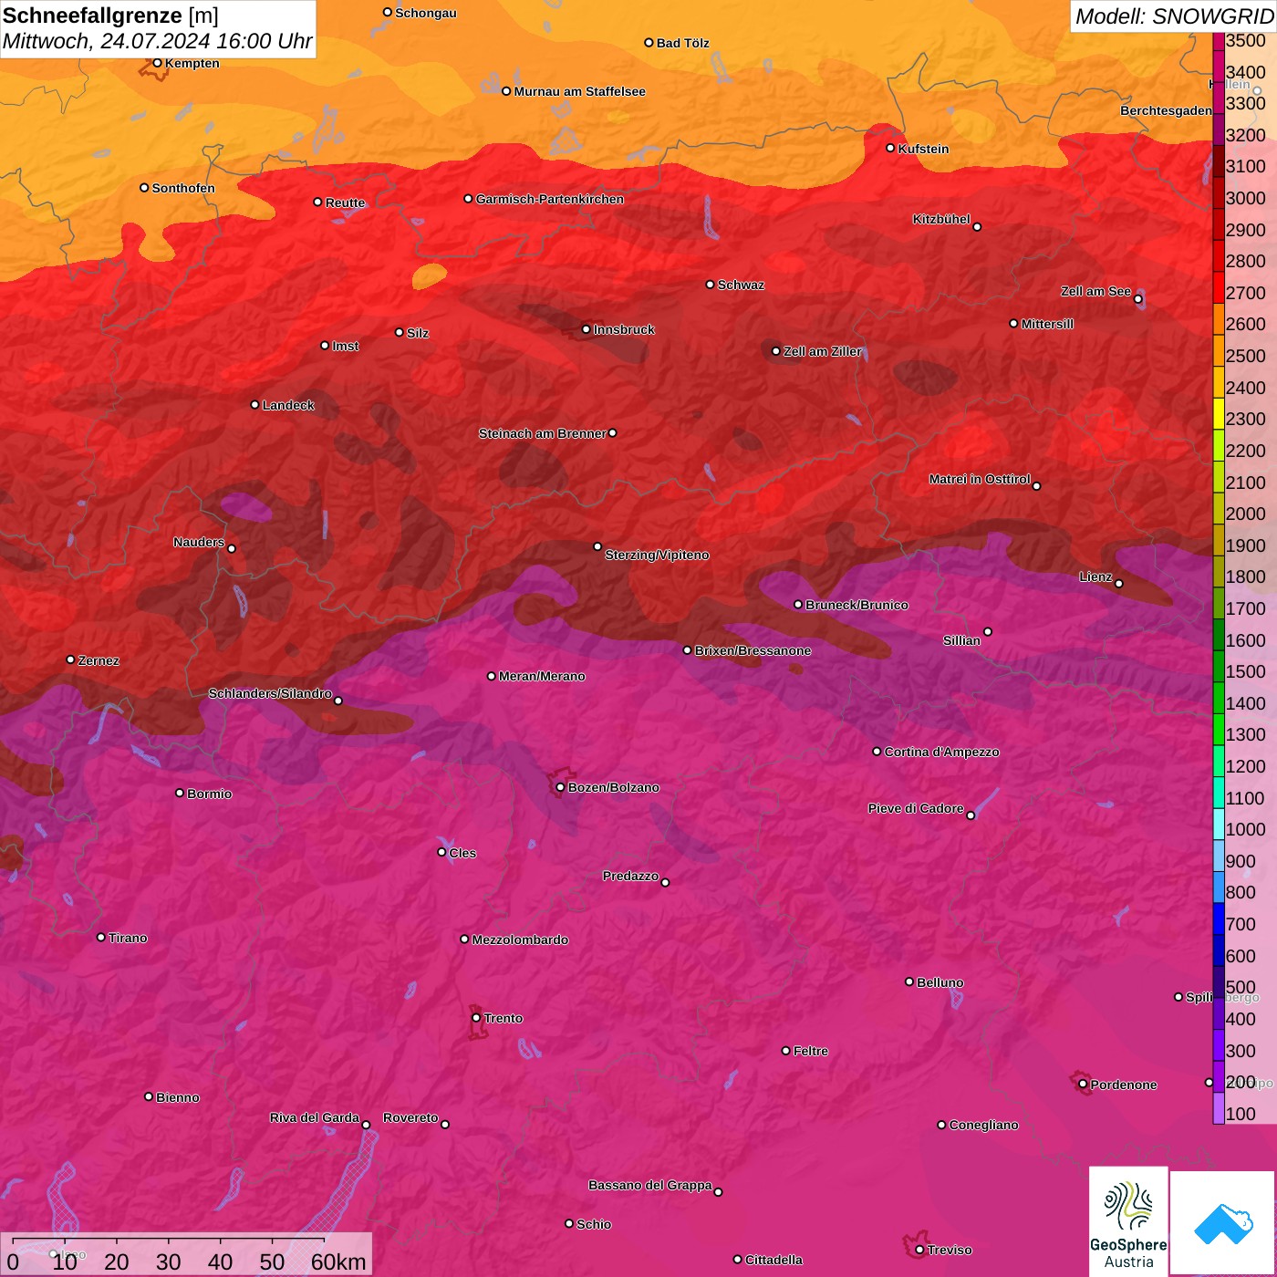Click the Brixen/Bressanone label
The width and height of the screenshot is (1277, 1277).
click(x=753, y=650)
